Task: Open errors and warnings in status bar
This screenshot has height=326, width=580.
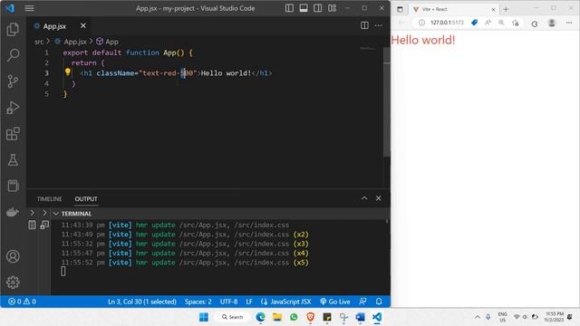Action: pyautogui.click(x=22, y=302)
